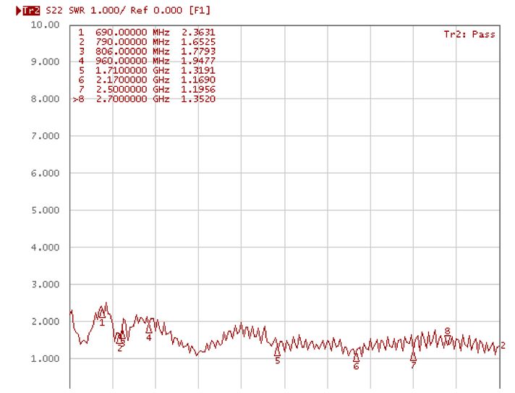515x393 pixels.
Task: Click marker 7 triangle at 2.5 GHz
Action: click(413, 356)
